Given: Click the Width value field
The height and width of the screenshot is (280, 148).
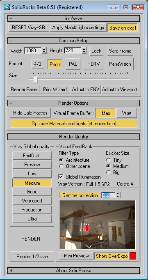Looking at the screenshot, I should click(x=33, y=50).
